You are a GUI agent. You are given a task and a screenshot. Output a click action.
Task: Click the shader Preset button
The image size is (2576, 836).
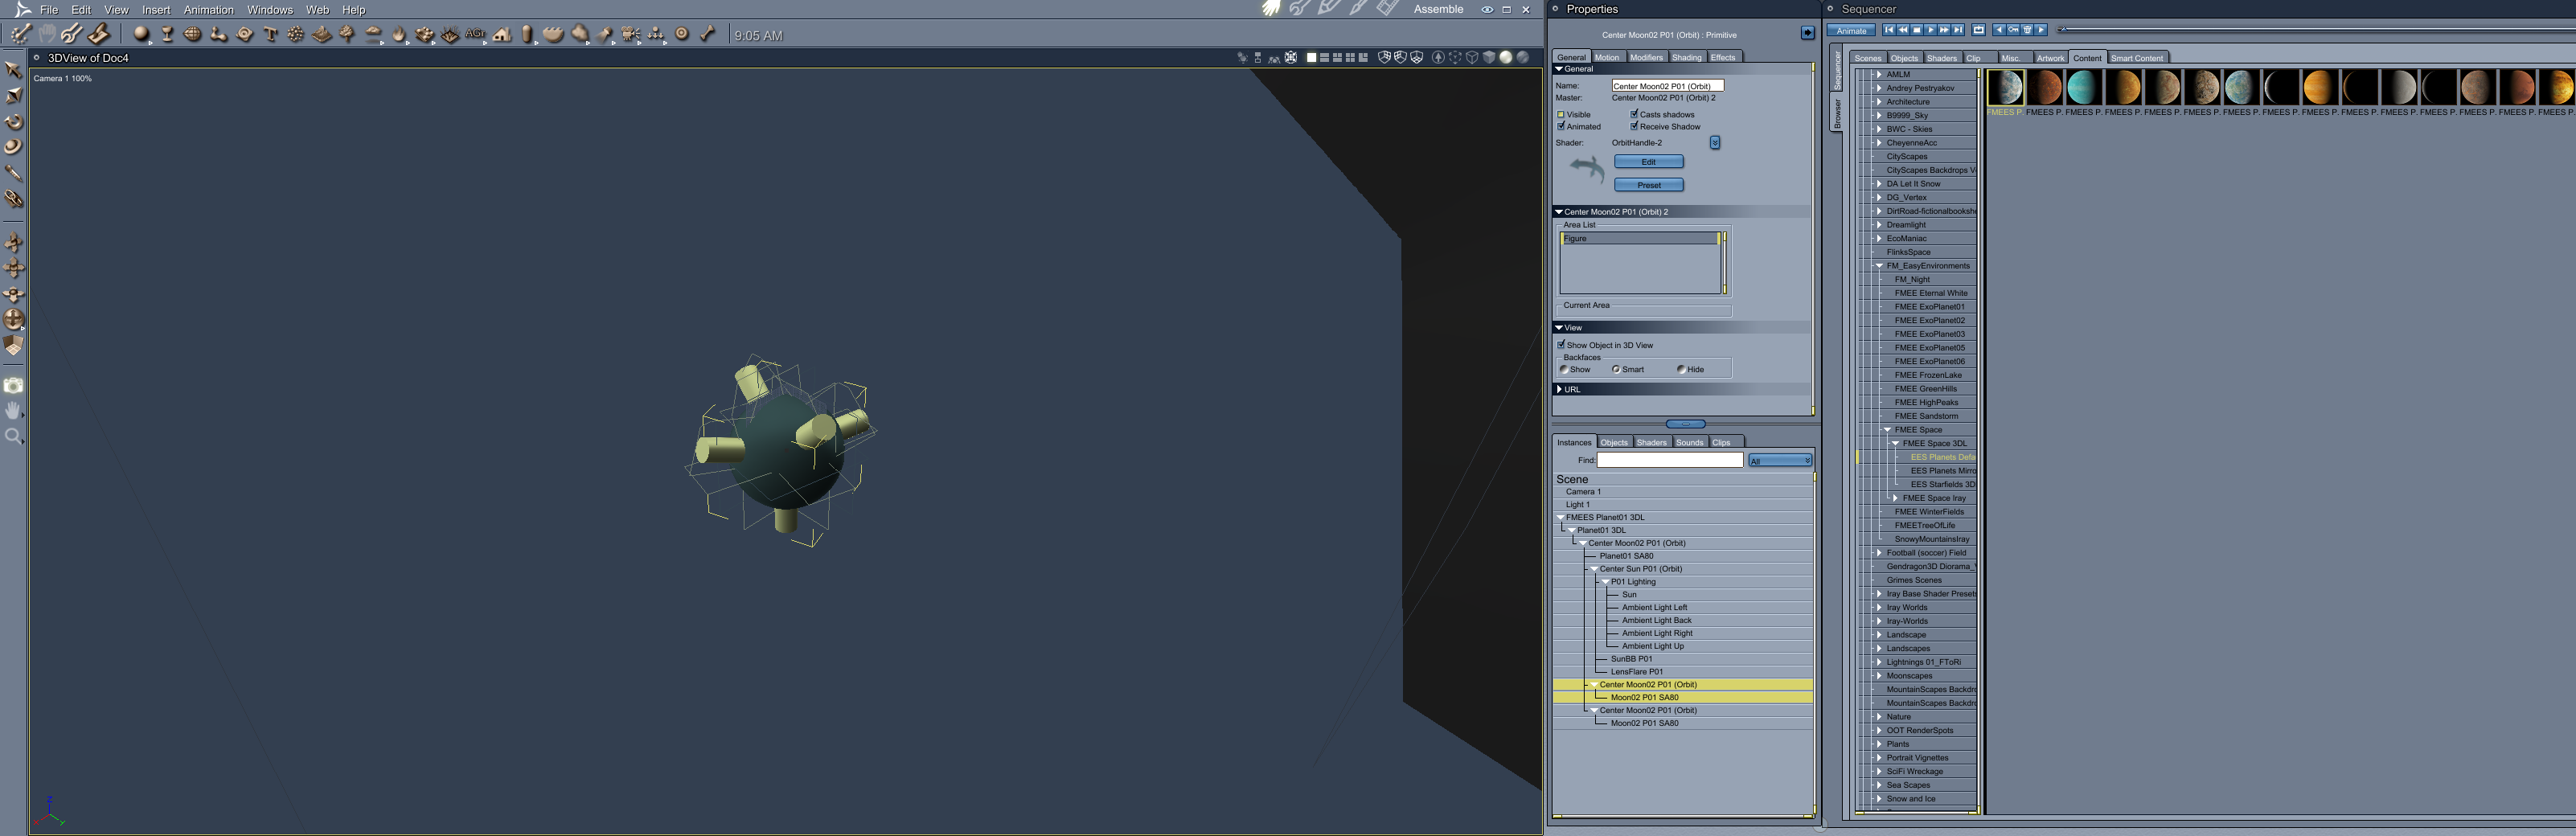pos(1648,185)
